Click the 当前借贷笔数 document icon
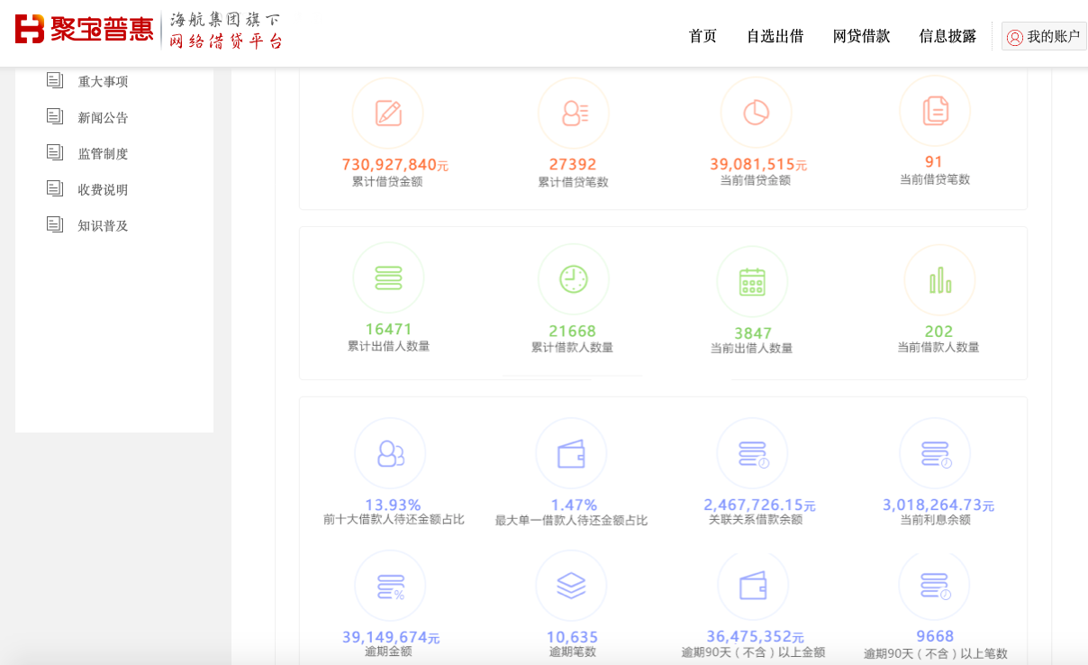Screen dimensions: 1088x665 tap(935, 111)
